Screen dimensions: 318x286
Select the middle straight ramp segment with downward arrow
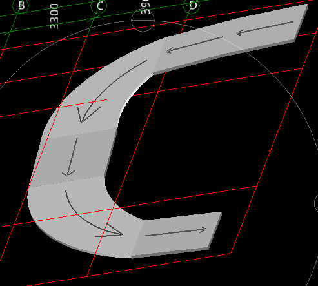[x=73, y=158]
